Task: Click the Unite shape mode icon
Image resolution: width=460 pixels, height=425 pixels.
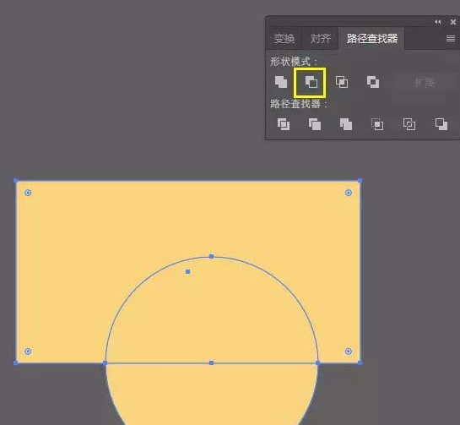Action: coord(281,82)
